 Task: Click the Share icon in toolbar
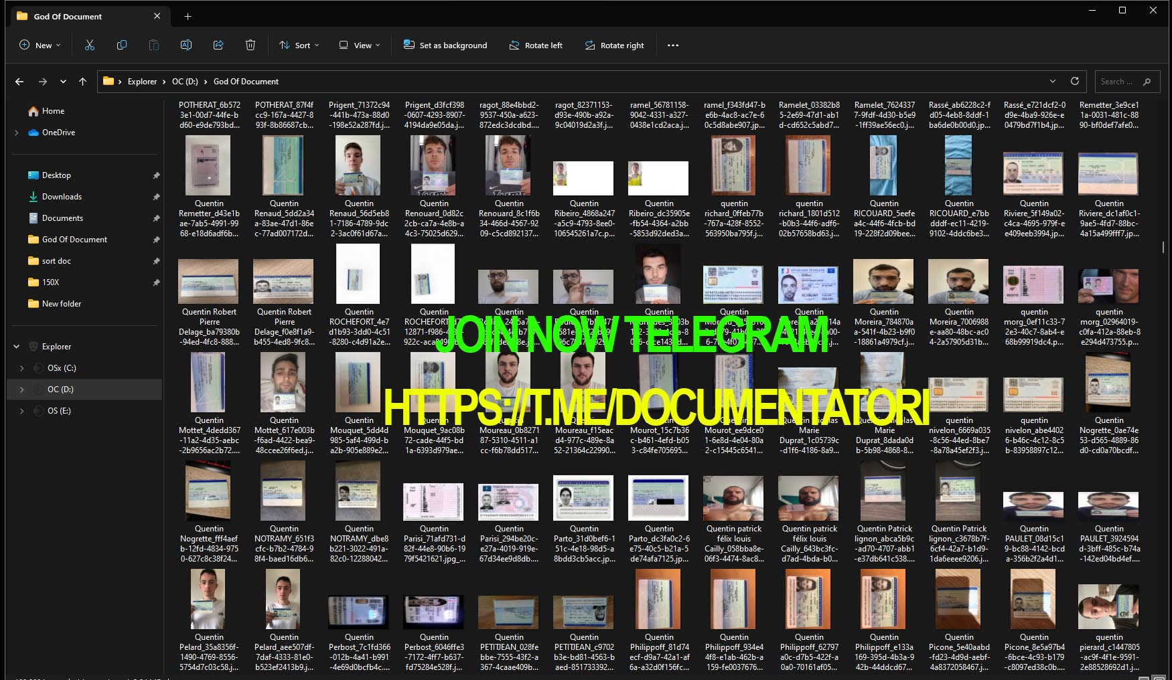tap(218, 46)
